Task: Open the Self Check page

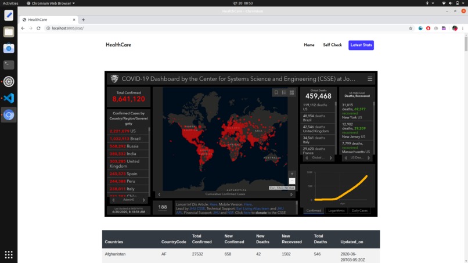Action: coord(332,45)
